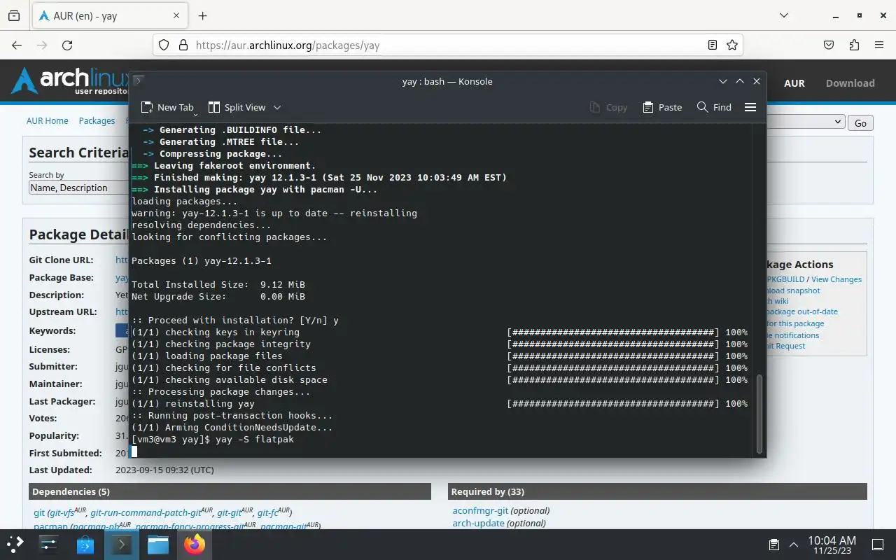Open clock showing 10:04 AM
This screenshot has height=560, width=896.
(x=832, y=545)
